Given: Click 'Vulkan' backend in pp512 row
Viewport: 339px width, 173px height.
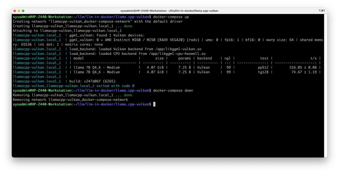Looking at the screenshot, I should pyautogui.click(x=203, y=68).
